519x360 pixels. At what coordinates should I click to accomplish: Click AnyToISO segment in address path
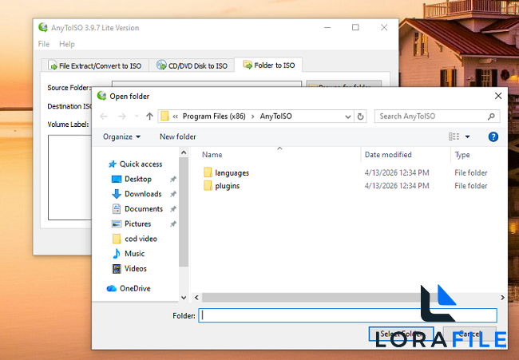[275, 116]
